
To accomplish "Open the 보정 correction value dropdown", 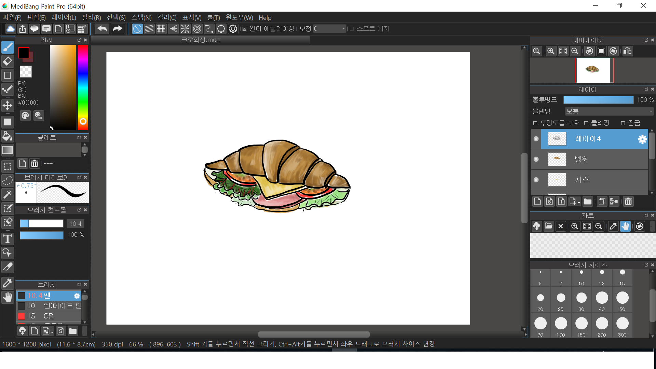I will (343, 29).
